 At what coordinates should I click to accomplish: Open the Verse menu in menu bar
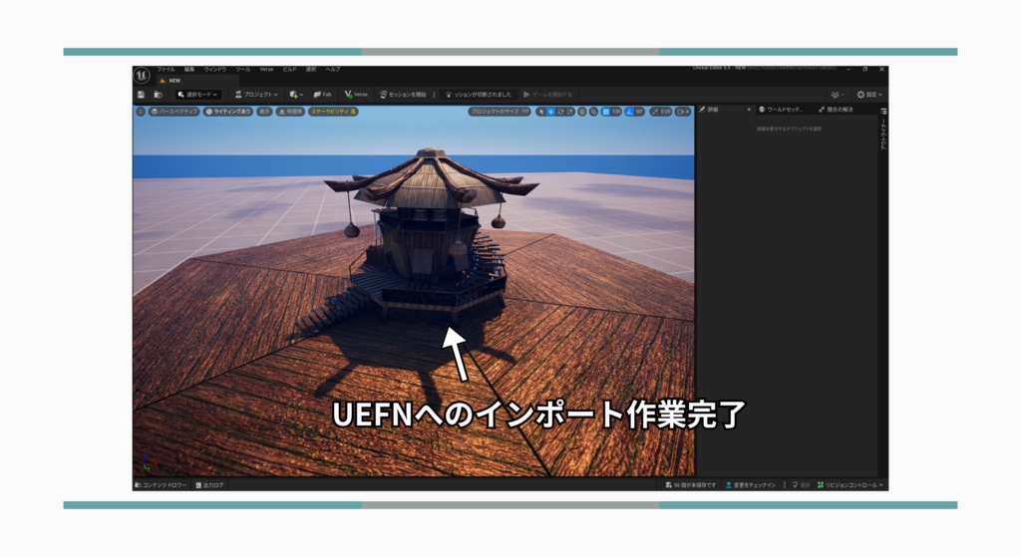point(266,69)
